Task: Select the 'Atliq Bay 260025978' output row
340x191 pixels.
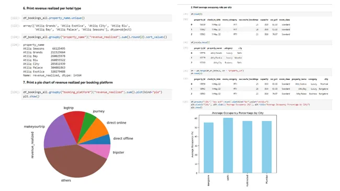Action: point(44,56)
